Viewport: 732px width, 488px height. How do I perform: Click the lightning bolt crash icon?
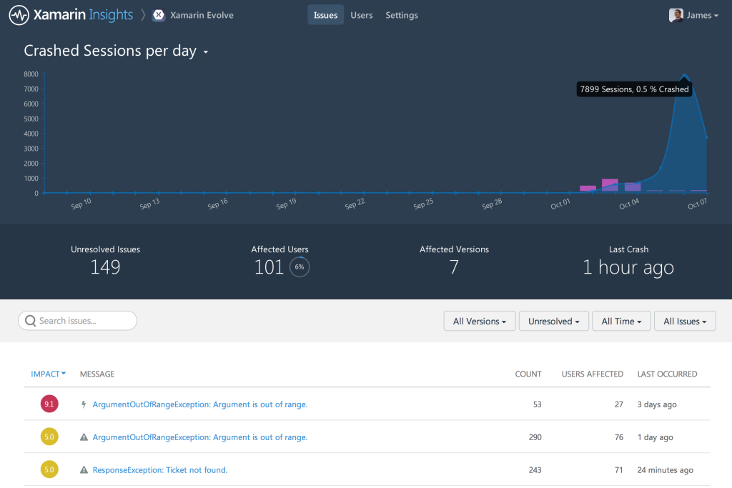(84, 404)
